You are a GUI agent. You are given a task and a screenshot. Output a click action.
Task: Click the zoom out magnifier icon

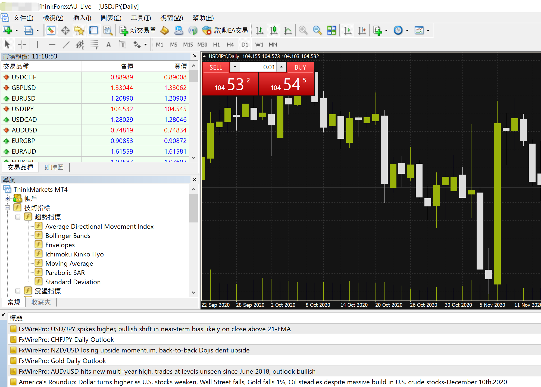[317, 30]
